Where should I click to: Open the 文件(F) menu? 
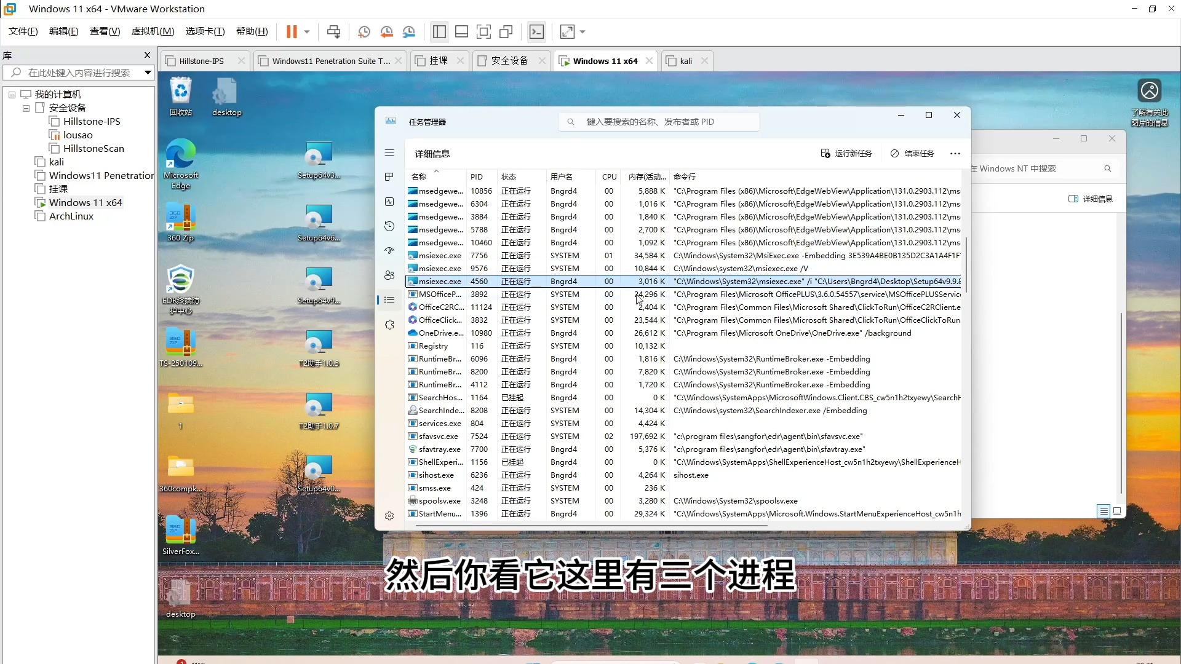pyautogui.click(x=23, y=31)
